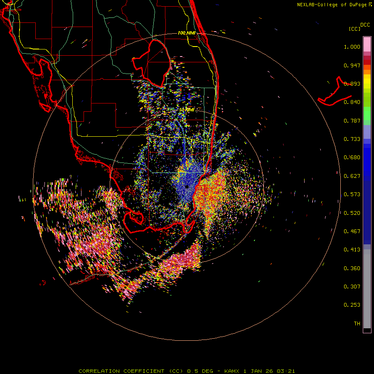Click the 0.840 scale value
This screenshot has height=374, width=374.
(352, 102)
